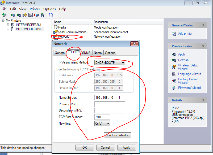213x155 pixels.
Task: Click the INTERMEC0CB15C printer icon in tree
Action: click(x=12, y=29)
